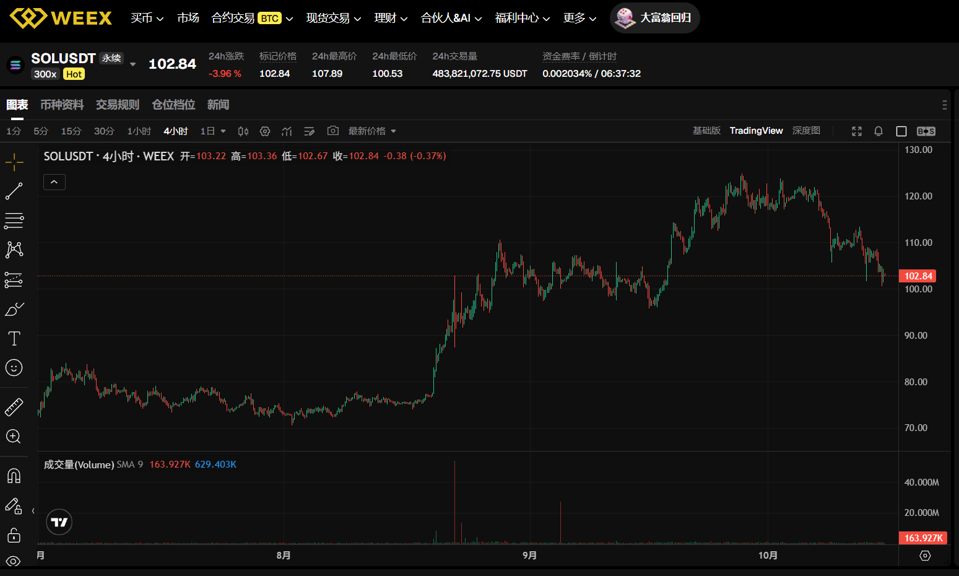Take a chart snapshot with camera icon

tap(333, 131)
